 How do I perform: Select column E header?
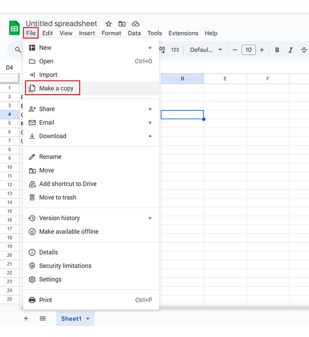(x=225, y=79)
